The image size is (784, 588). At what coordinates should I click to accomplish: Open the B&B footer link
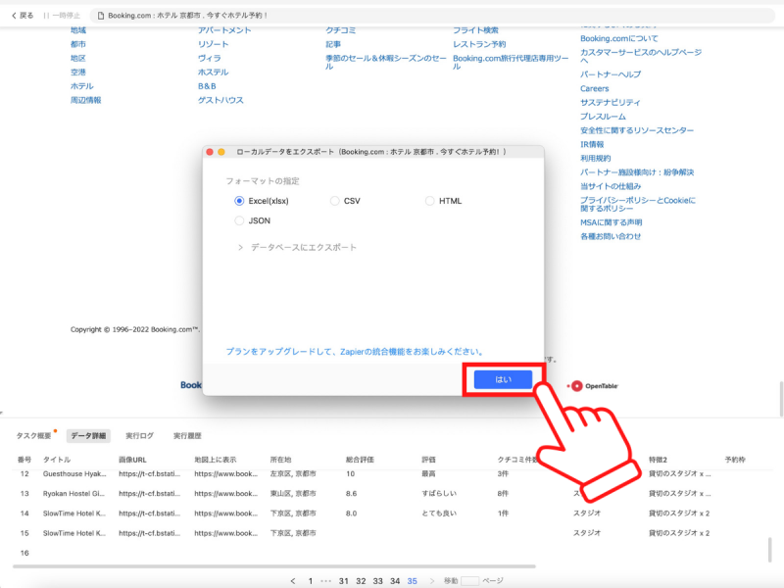click(x=207, y=86)
